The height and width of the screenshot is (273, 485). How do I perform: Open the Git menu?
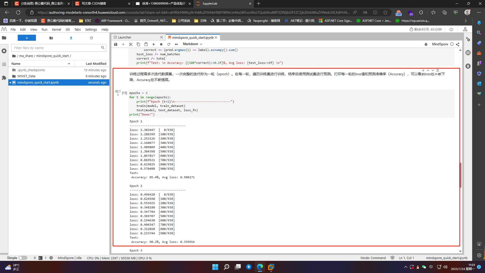pyautogui.click(x=68, y=29)
